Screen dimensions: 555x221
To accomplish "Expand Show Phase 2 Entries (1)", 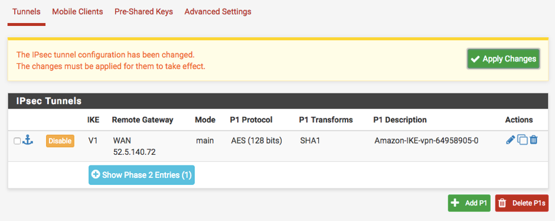I will (x=142, y=175).
